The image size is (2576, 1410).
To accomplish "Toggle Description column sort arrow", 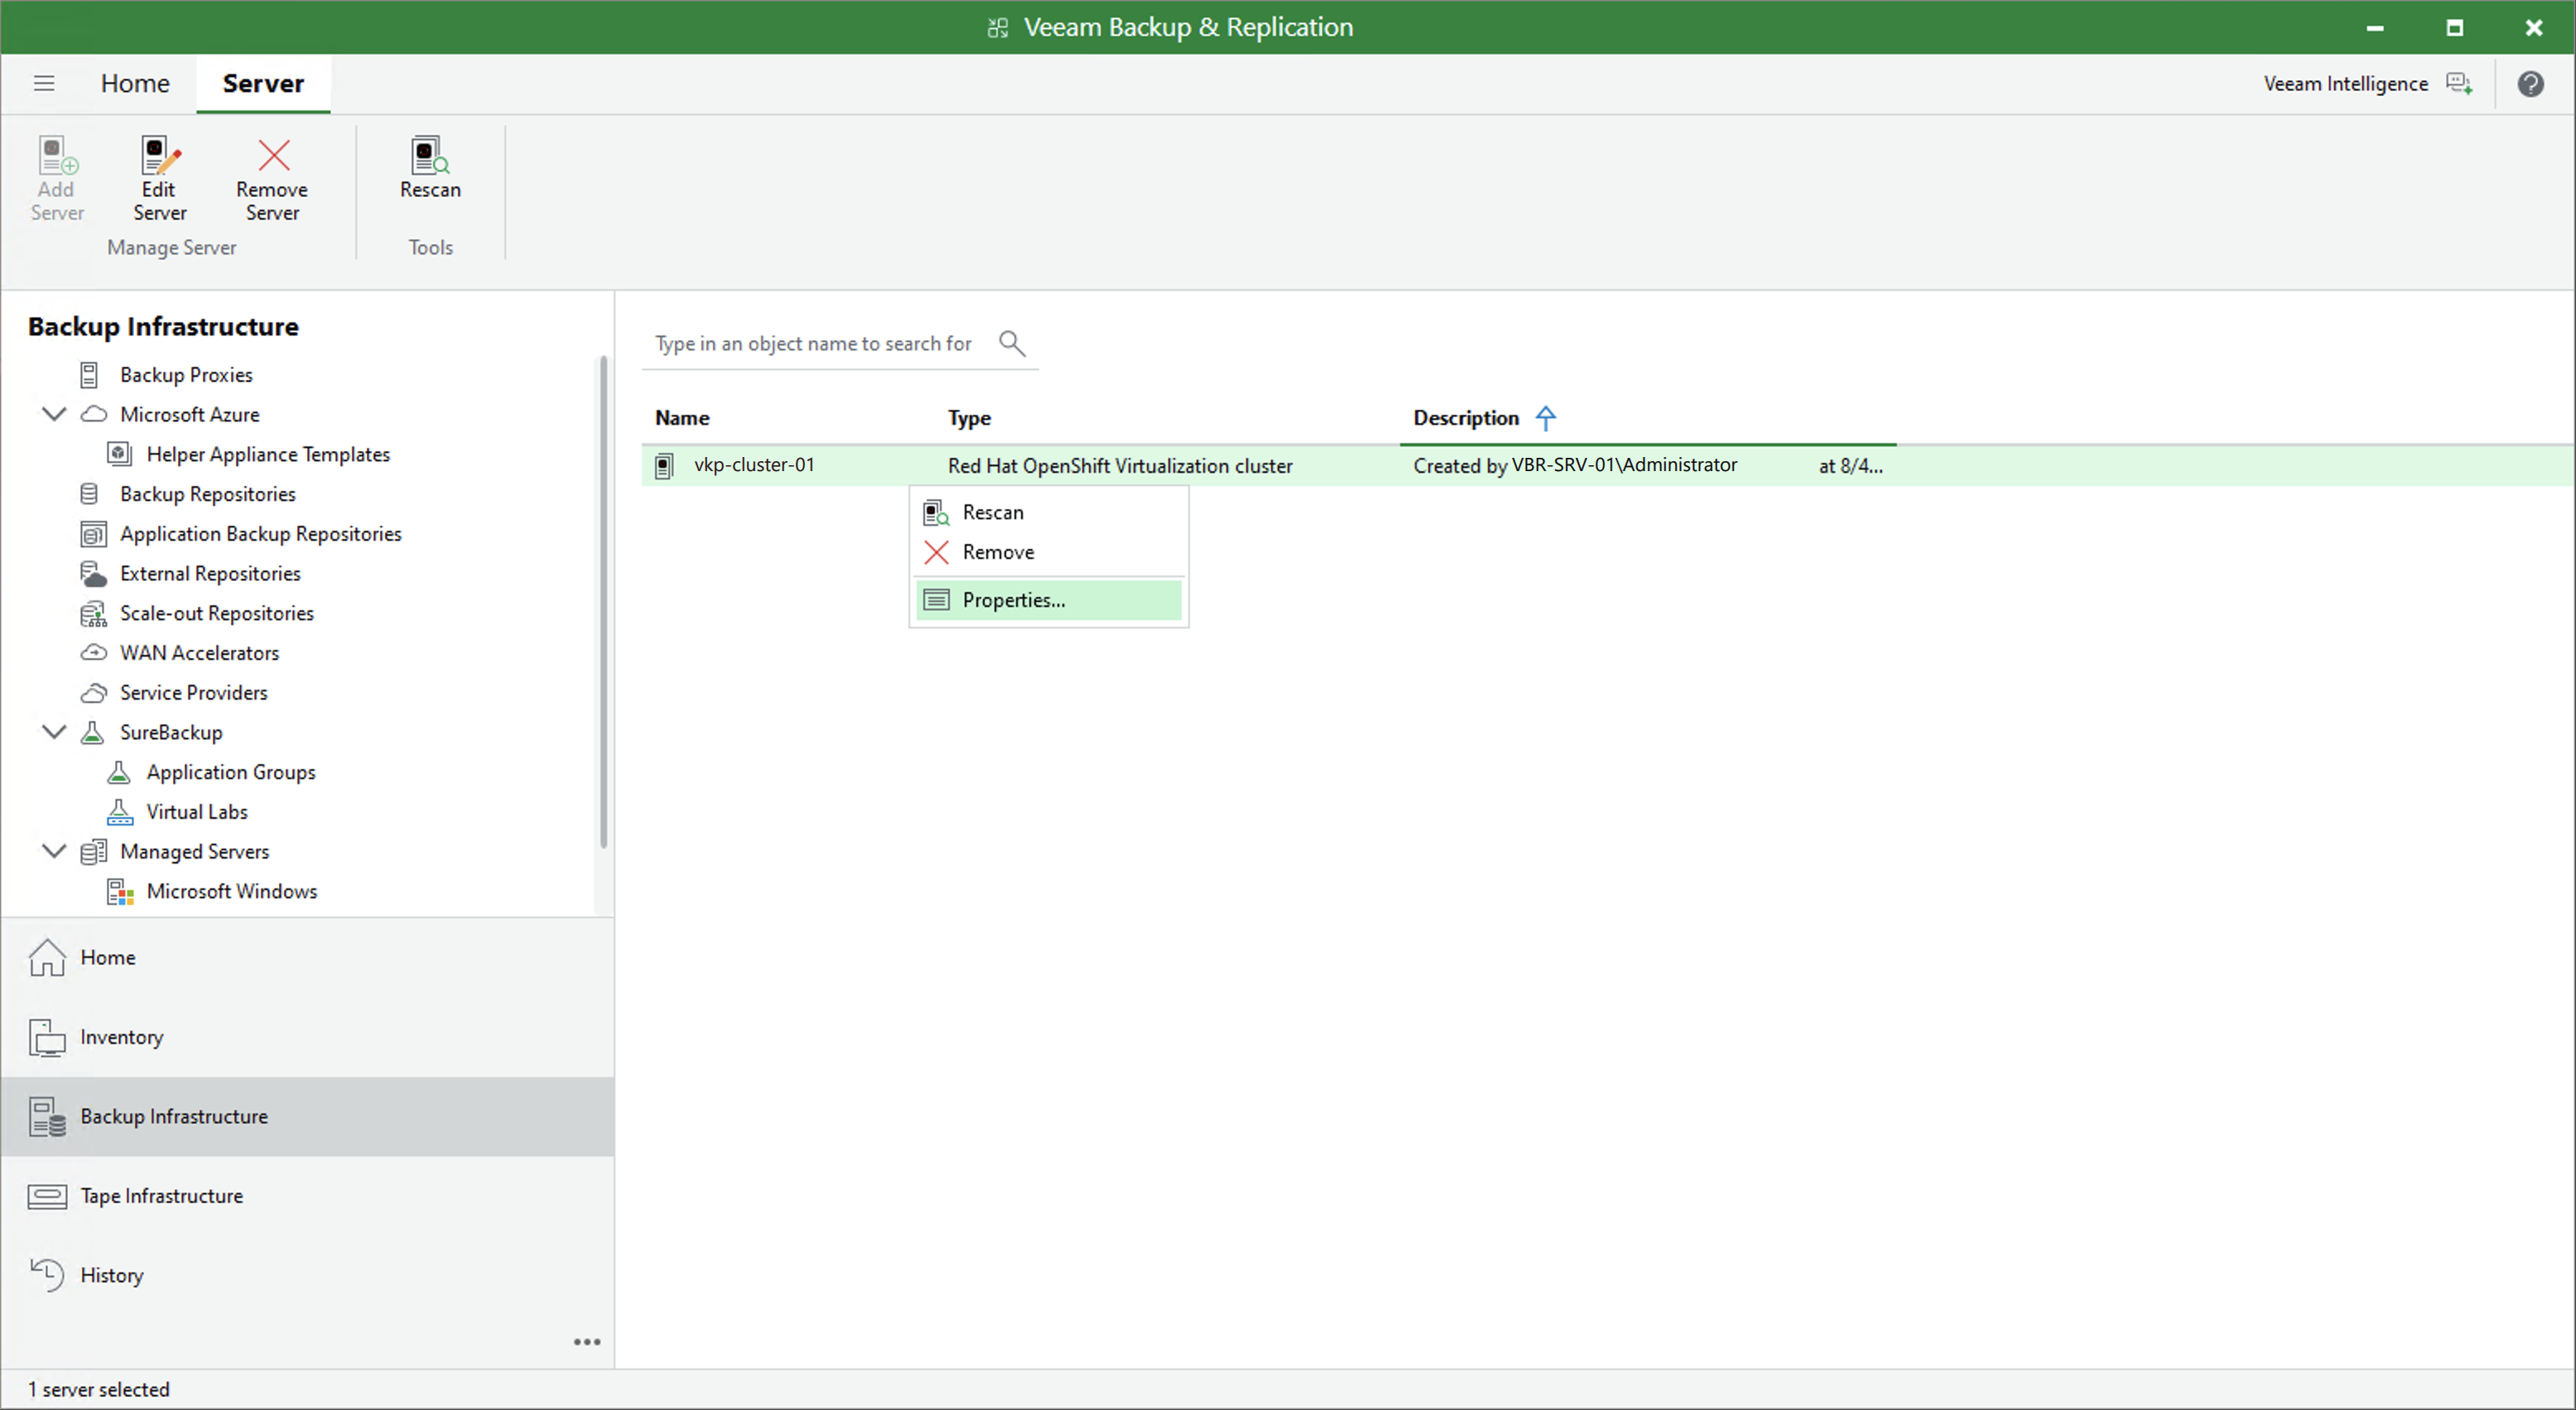I will [1545, 418].
